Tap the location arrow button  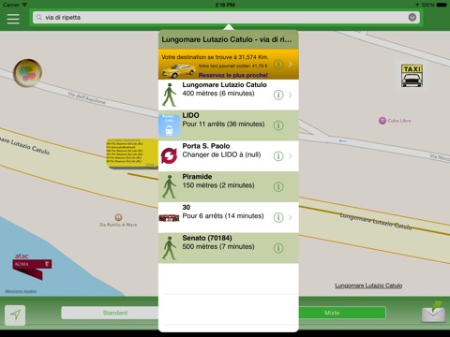[x=15, y=315]
